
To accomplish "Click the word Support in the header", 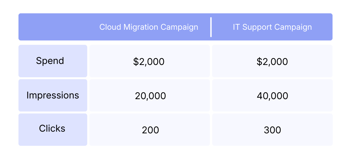I will pyautogui.click(x=256, y=27).
